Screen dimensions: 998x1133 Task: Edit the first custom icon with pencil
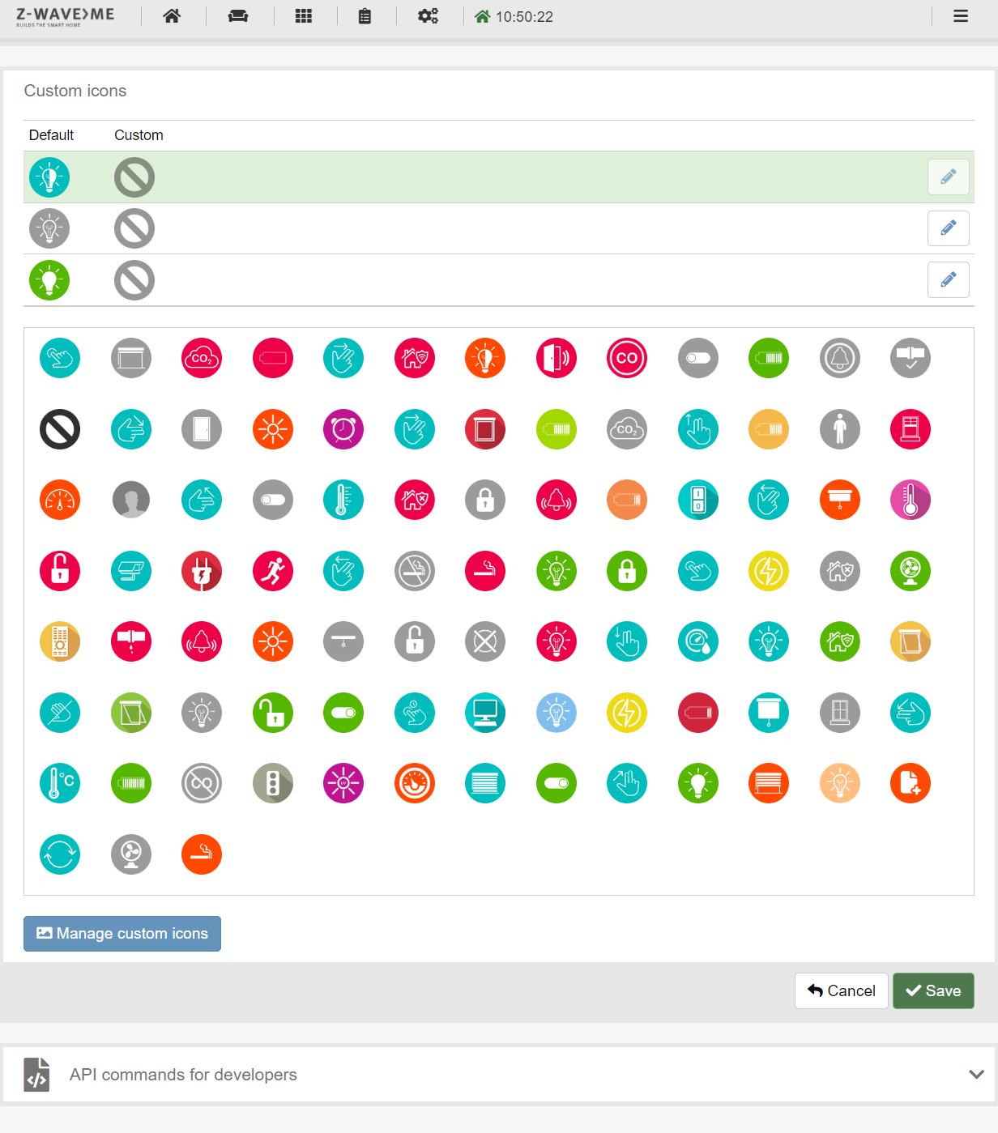pos(949,177)
